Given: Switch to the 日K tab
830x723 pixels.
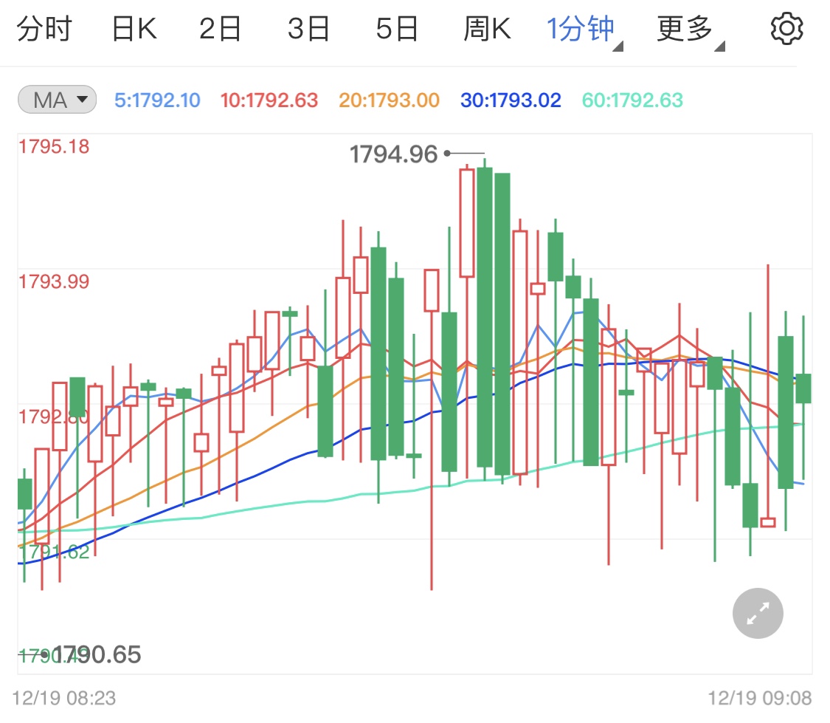Looking at the screenshot, I should [134, 29].
